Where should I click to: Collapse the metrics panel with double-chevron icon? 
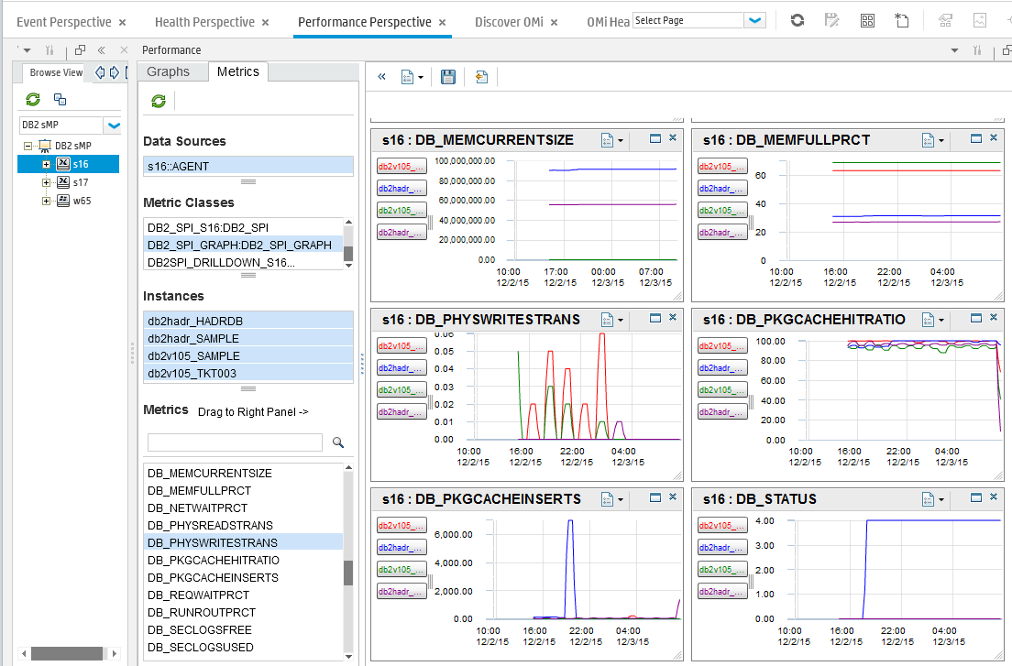382,77
